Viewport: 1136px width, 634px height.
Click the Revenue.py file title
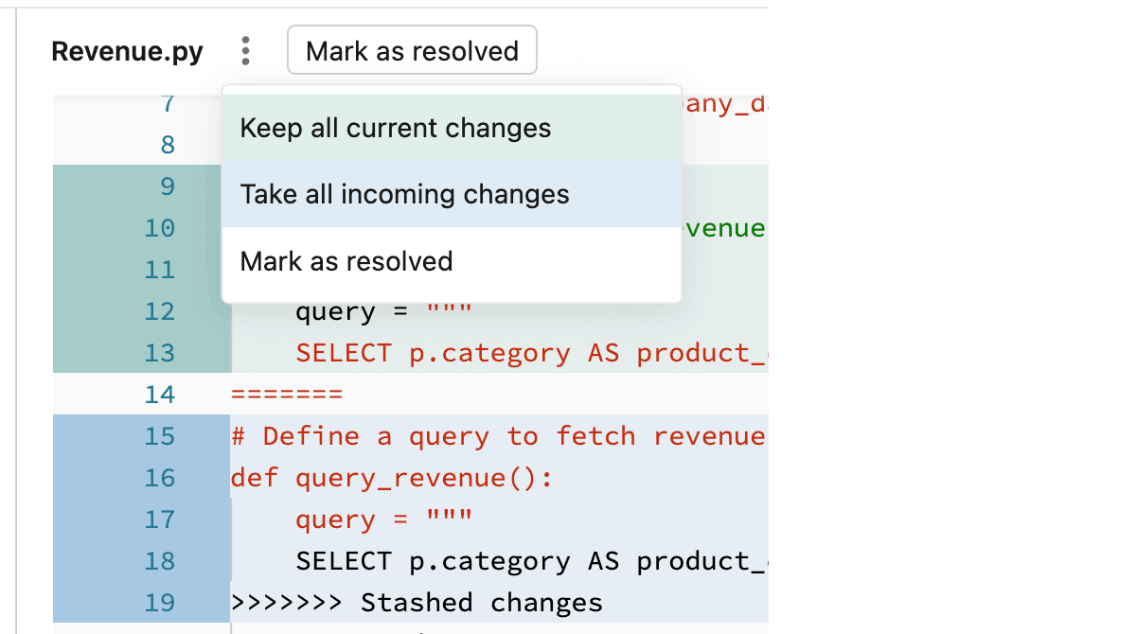click(127, 50)
